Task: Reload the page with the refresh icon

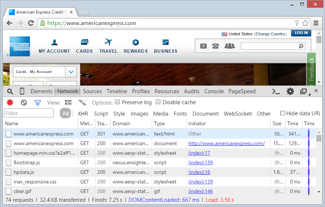Action: [31, 23]
